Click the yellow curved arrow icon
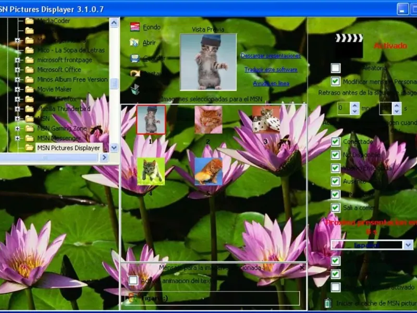Image resolution: width=417 pixels, height=313 pixels. (x=135, y=73)
